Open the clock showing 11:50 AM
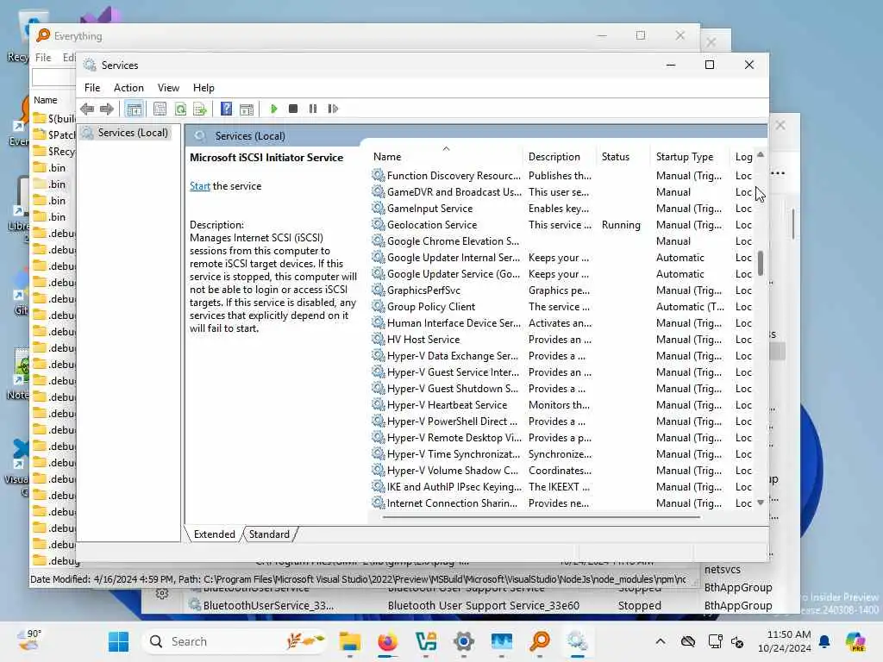 (785, 641)
